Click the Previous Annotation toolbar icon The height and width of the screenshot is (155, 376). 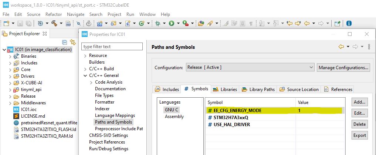tap(276, 23)
